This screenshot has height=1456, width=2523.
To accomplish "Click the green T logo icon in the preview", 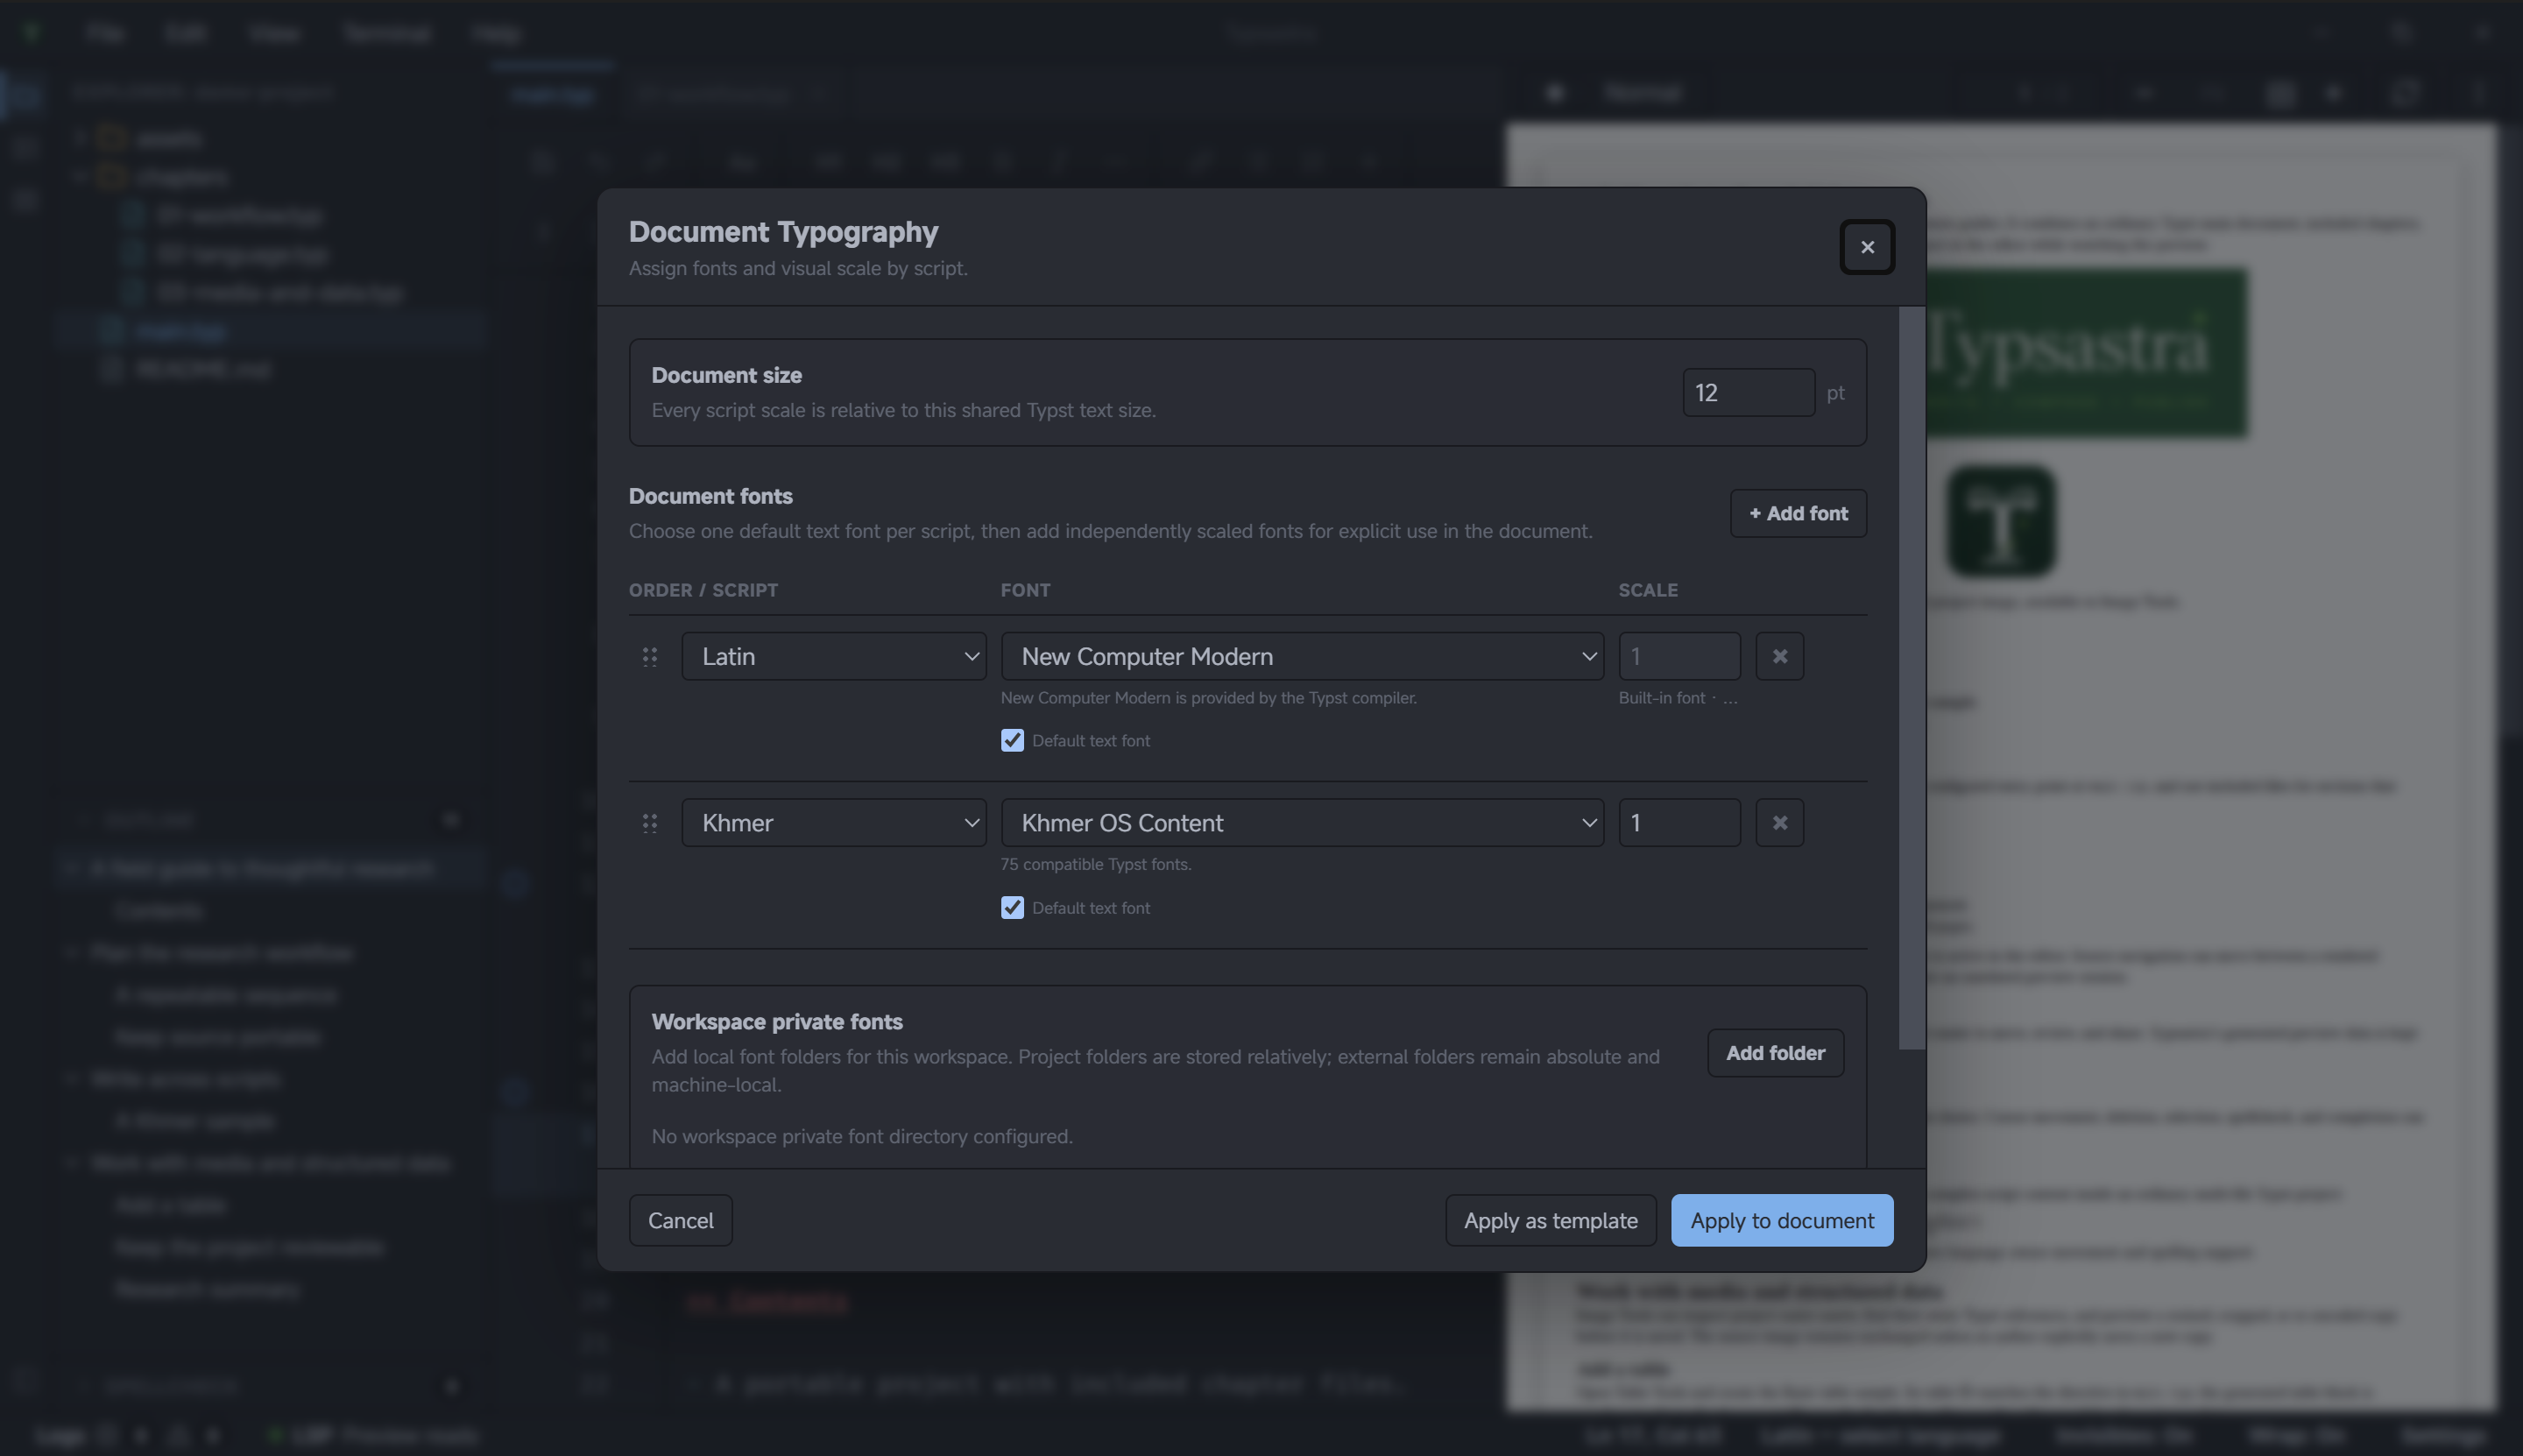I will pos(2001,521).
